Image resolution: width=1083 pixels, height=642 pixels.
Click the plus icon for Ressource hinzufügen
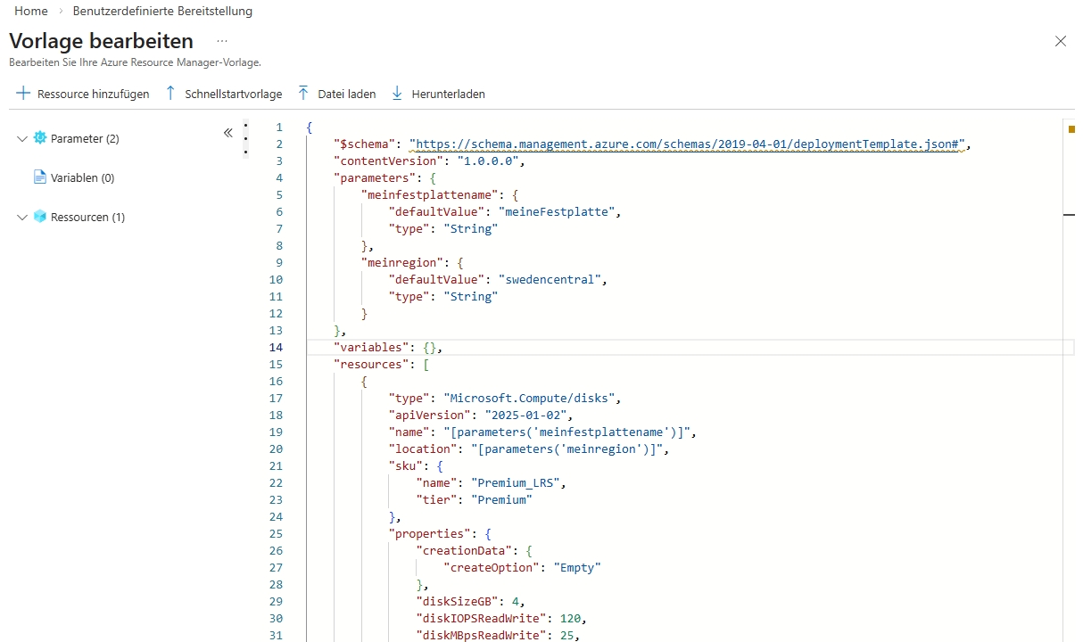pyautogui.click(x=22, y=94)
